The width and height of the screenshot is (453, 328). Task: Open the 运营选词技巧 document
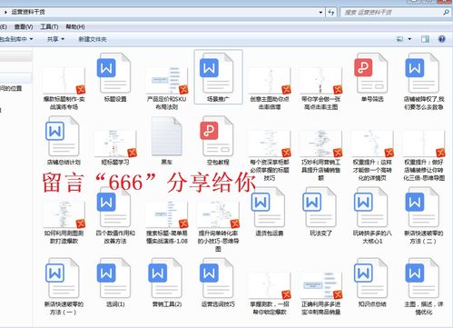click(218, 278)
